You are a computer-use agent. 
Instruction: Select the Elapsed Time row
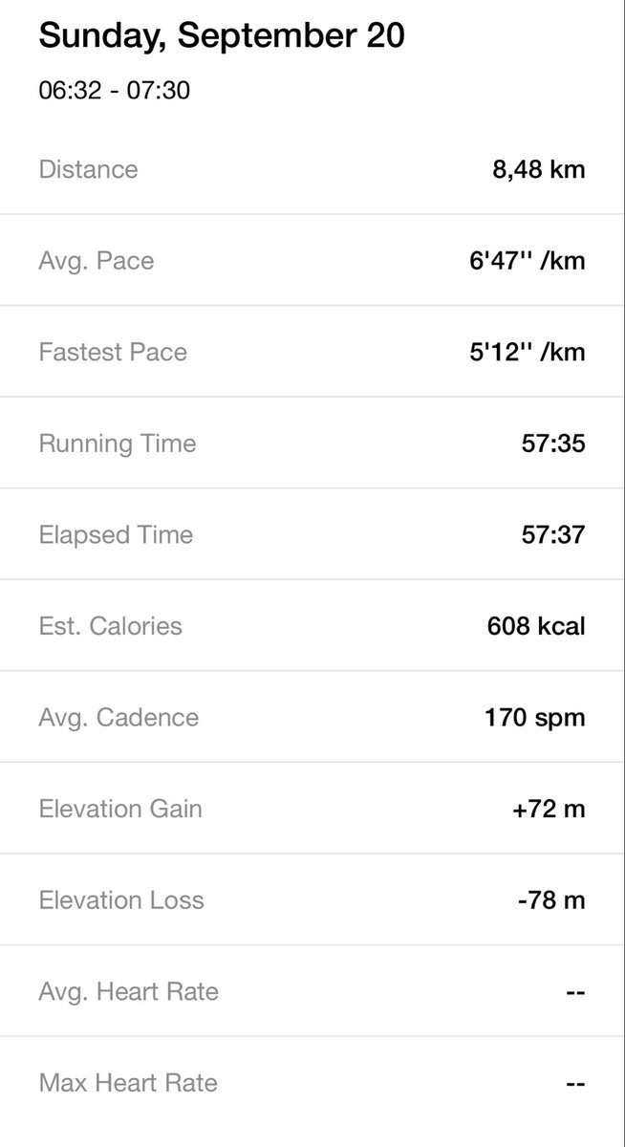click(312, 534)
